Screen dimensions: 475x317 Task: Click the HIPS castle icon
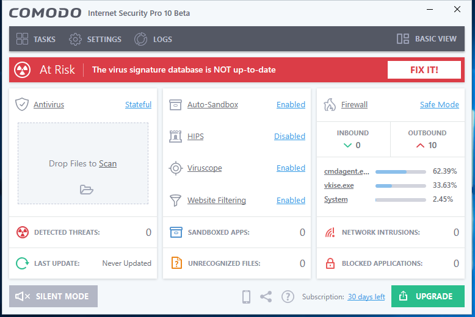(176, 137)
